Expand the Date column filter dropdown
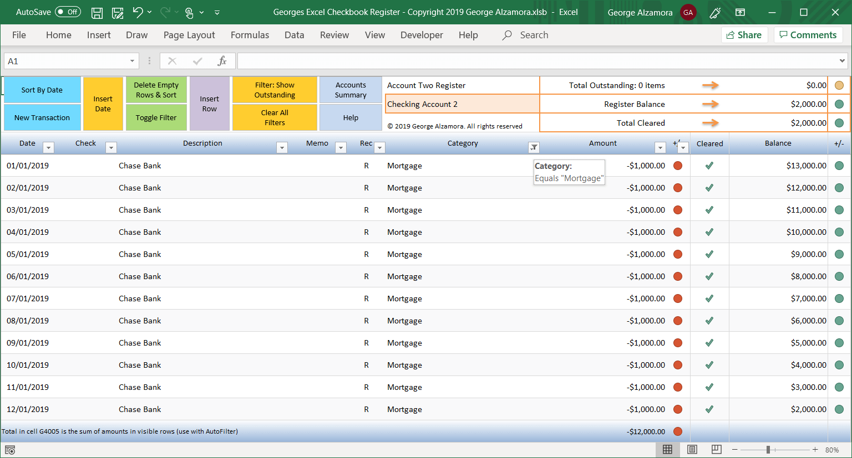852x458 pixels. 49,147
